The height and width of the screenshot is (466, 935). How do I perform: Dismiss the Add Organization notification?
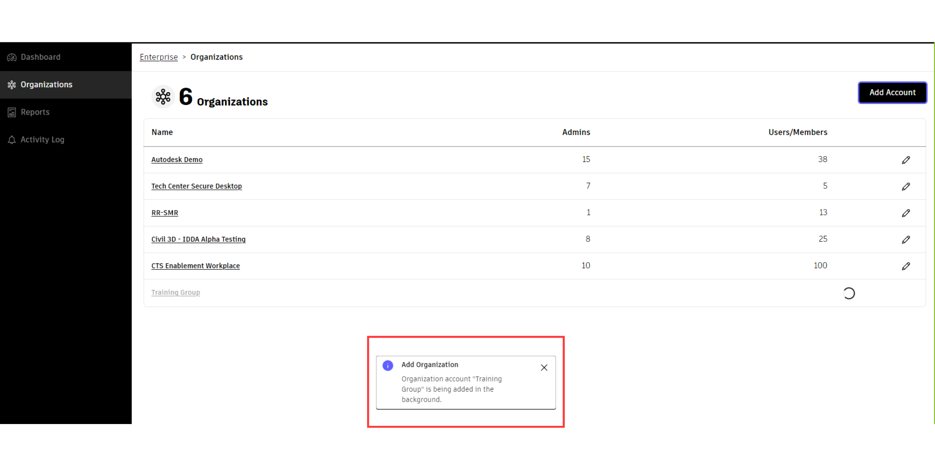[x=544, y=367]
